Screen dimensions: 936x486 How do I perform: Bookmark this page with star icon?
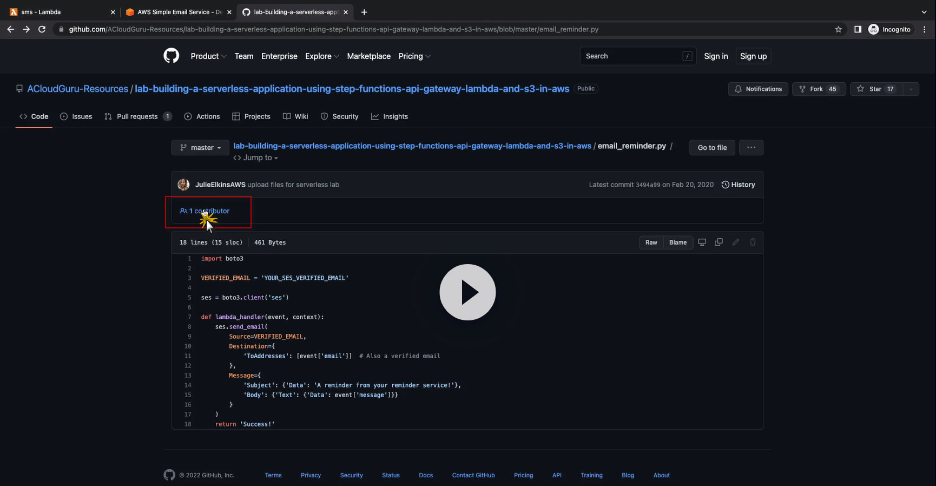(x=838, y=29)
